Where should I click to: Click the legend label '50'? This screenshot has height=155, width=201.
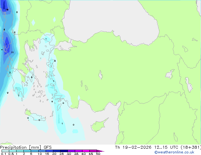click(x=98, y=154)
